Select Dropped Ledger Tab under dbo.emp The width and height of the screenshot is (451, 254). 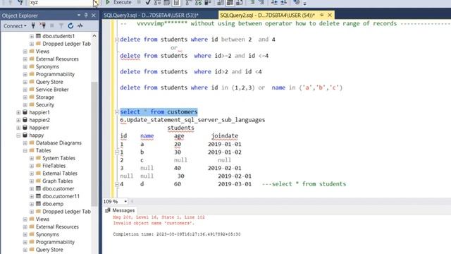point(66,212)
